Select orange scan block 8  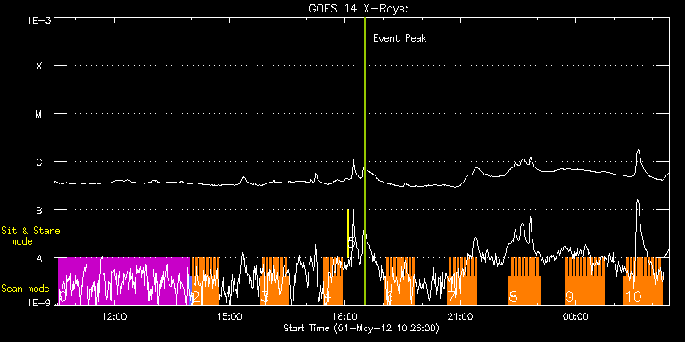coord(524,281)
